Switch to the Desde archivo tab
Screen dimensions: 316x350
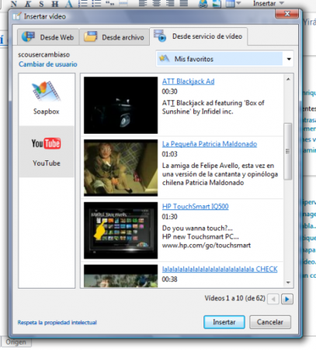114,37
